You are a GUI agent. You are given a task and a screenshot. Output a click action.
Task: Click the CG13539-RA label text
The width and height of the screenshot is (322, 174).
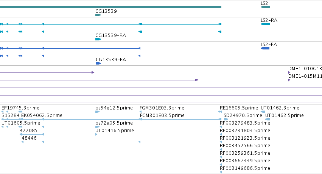111,35
